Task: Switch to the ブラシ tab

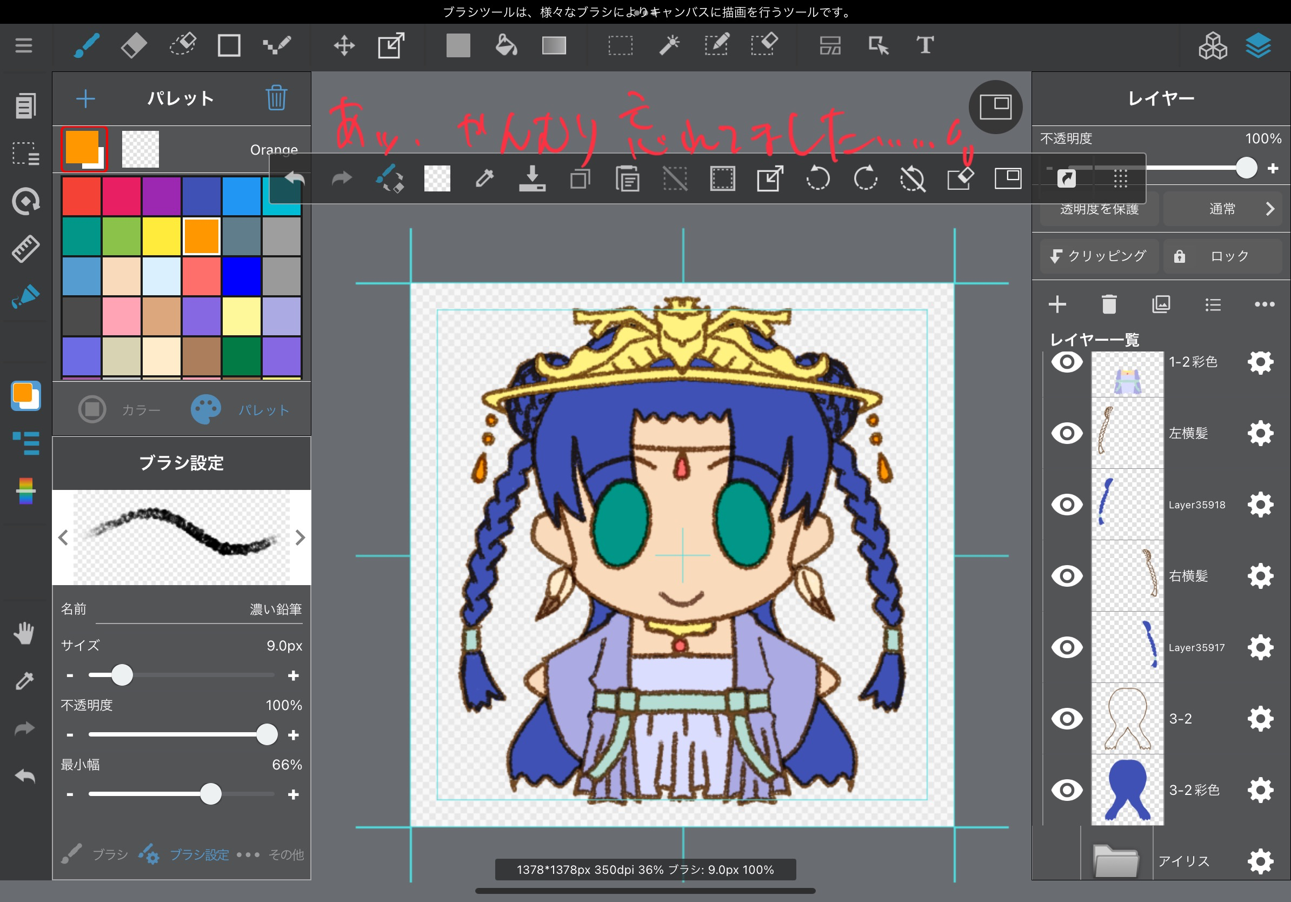Action: (x=96, y=855)
